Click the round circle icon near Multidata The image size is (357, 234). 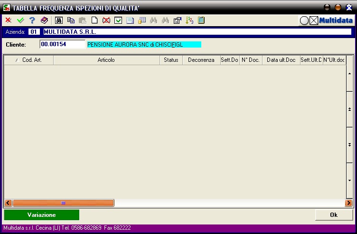(304, 20)
